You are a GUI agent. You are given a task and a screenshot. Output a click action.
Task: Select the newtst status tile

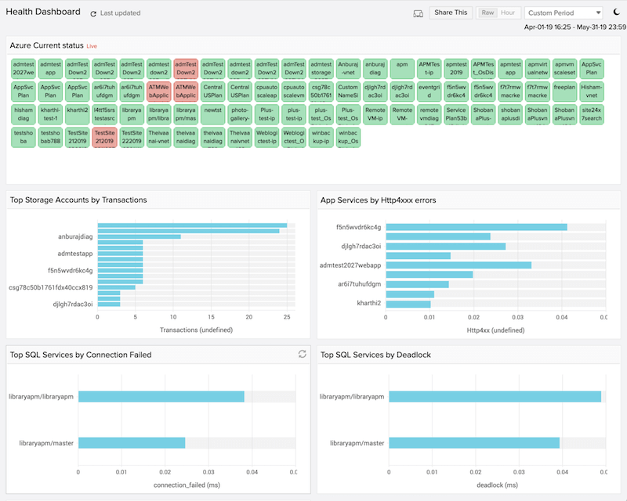(x=212, y=114)
